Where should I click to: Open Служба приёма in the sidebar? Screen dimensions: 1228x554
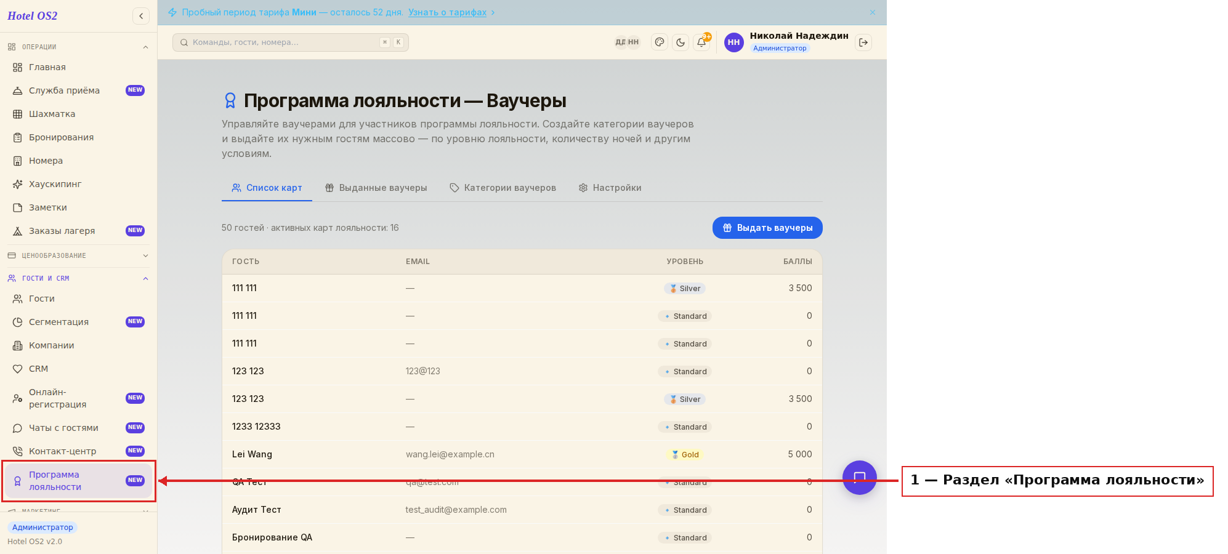pos(78,90)
